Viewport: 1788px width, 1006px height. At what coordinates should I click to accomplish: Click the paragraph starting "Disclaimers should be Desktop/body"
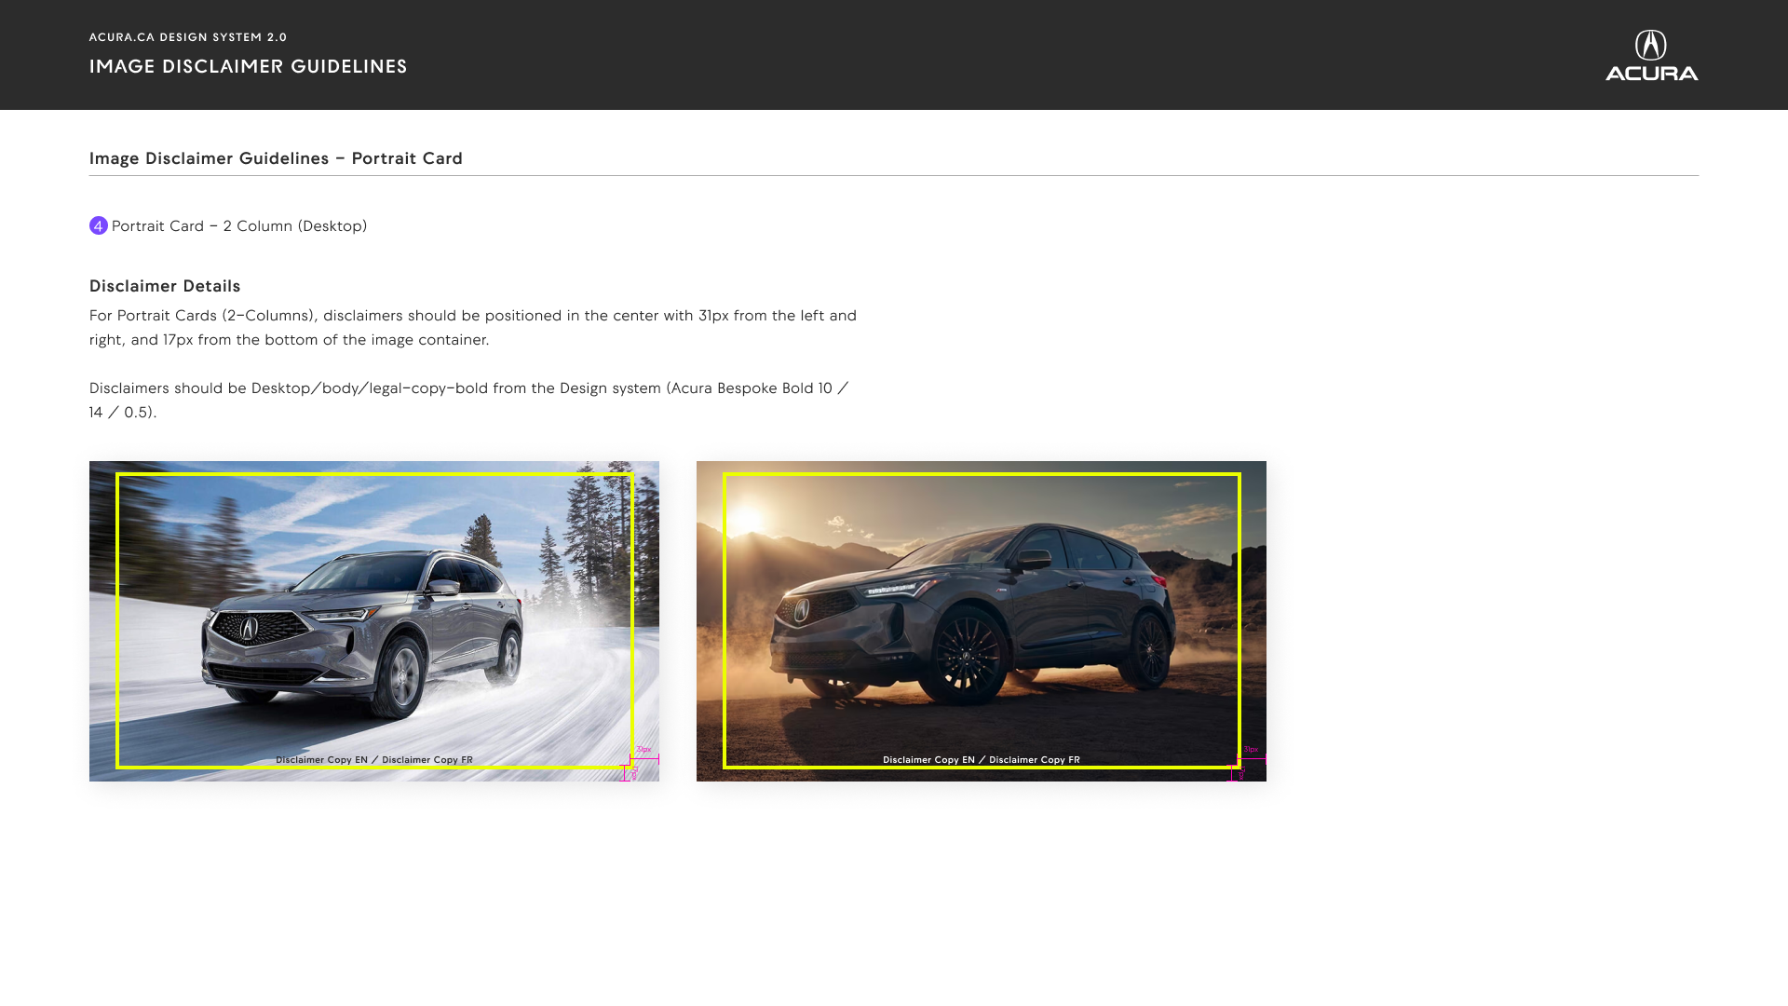469,401
